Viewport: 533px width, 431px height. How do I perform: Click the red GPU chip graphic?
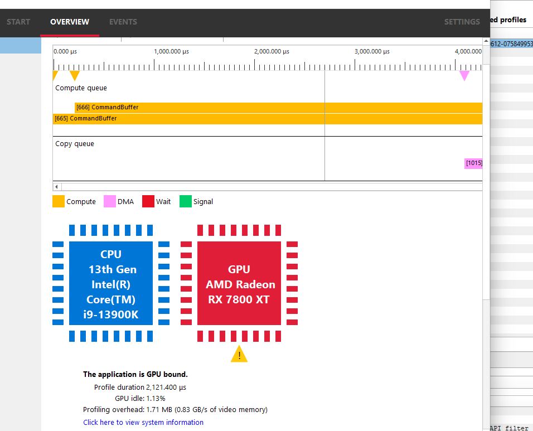(239, 283)
